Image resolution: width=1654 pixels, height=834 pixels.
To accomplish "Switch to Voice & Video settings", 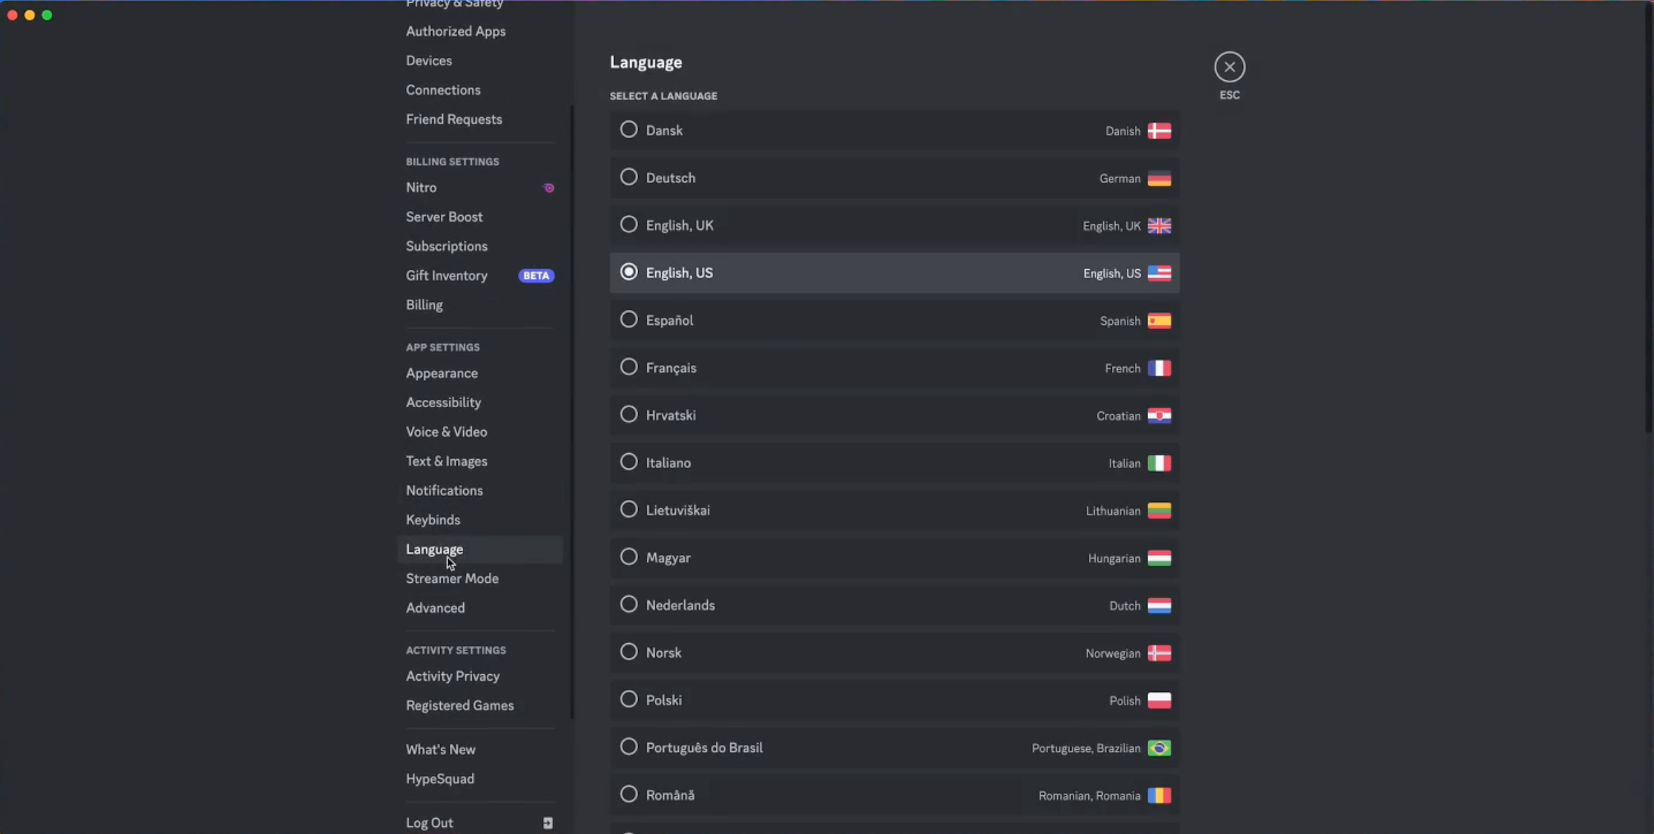I will pyautogui.click(x=446, y=431).
